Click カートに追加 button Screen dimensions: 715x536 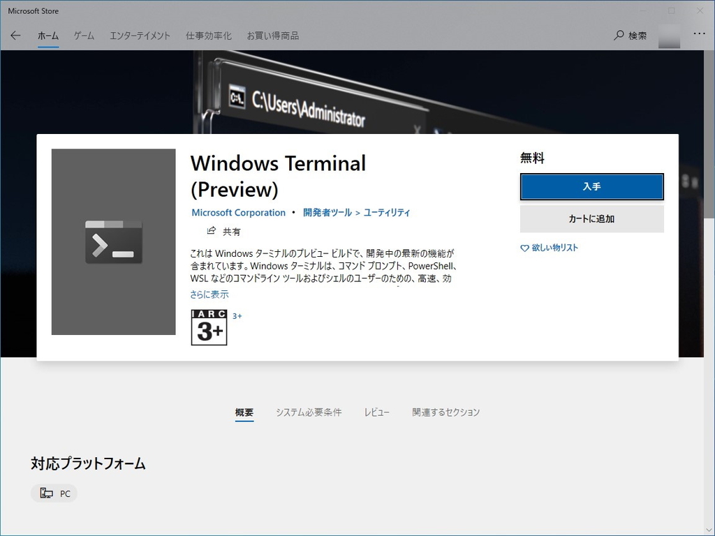coord(592,218)
